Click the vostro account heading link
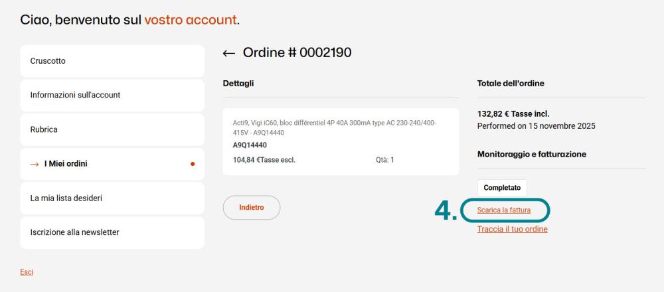Screen dimensions: 664x292 tap(191, 20)
